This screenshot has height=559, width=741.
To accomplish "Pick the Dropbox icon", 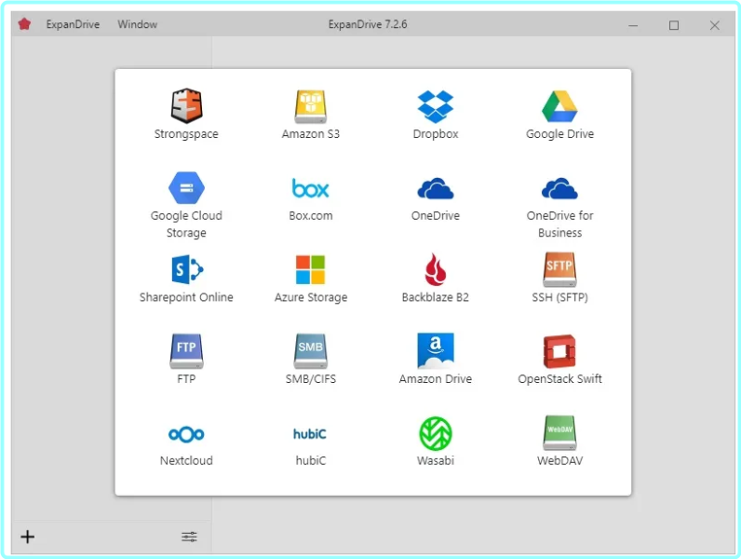I will (x=436, y=106).
